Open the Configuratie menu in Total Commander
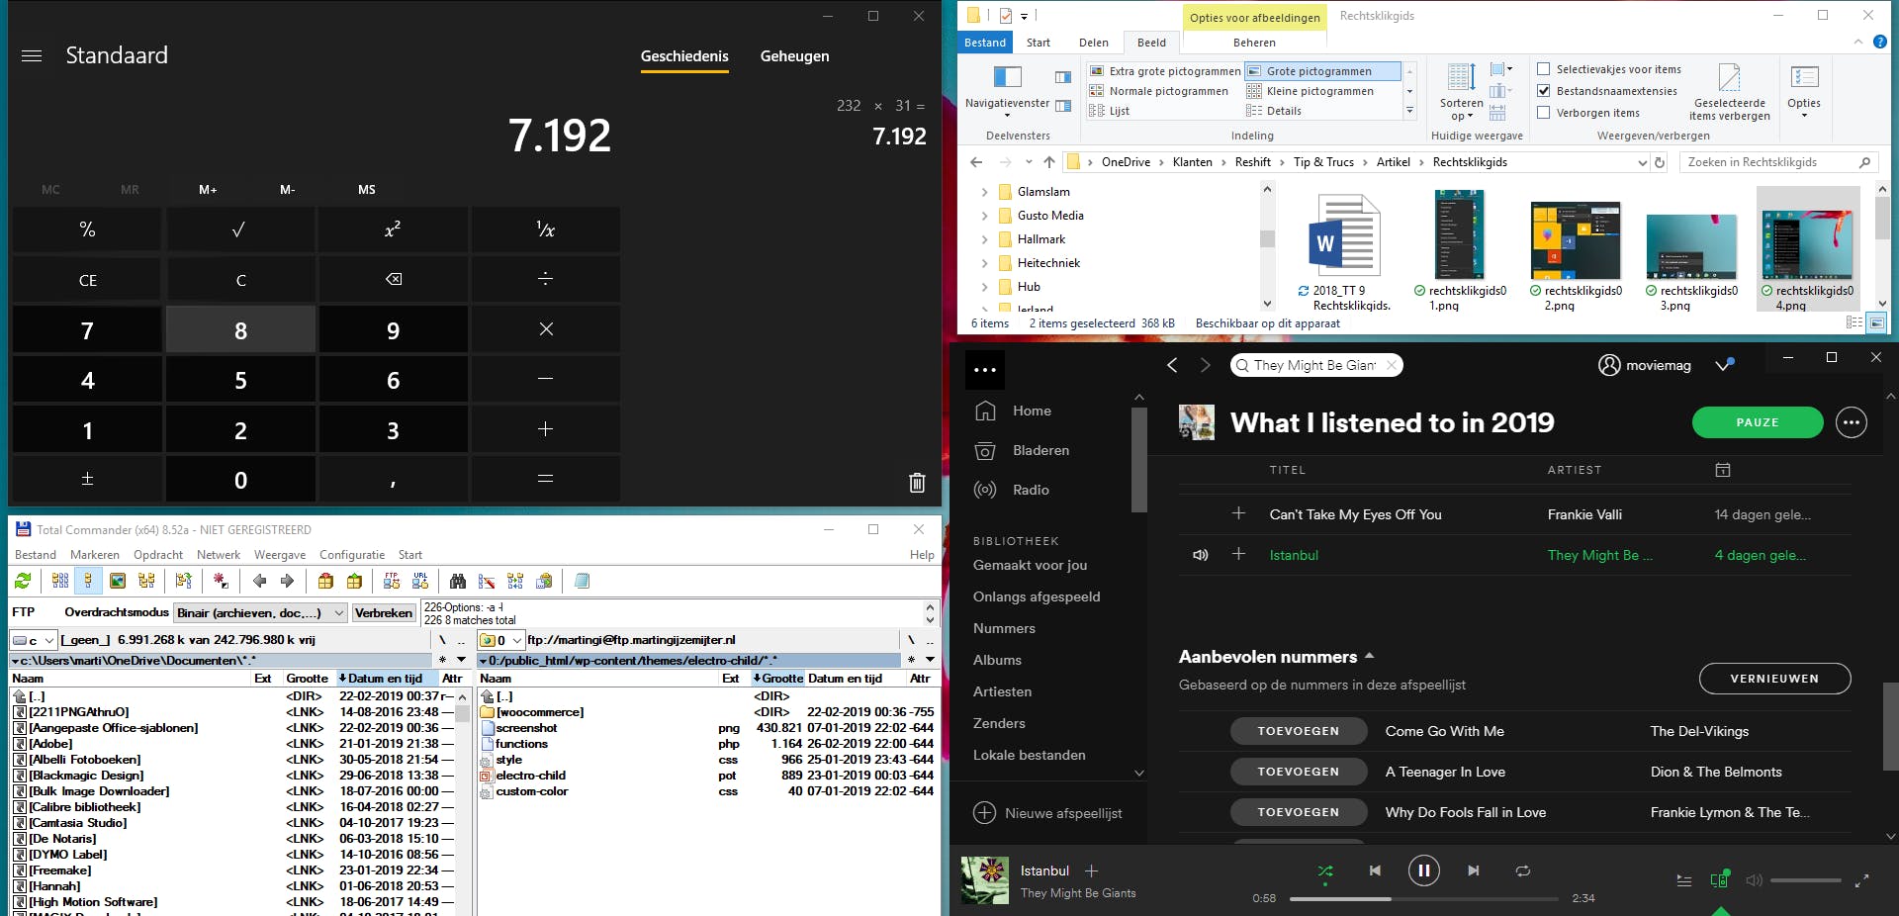Screen dimensions: 1899x916 point(351,554)
